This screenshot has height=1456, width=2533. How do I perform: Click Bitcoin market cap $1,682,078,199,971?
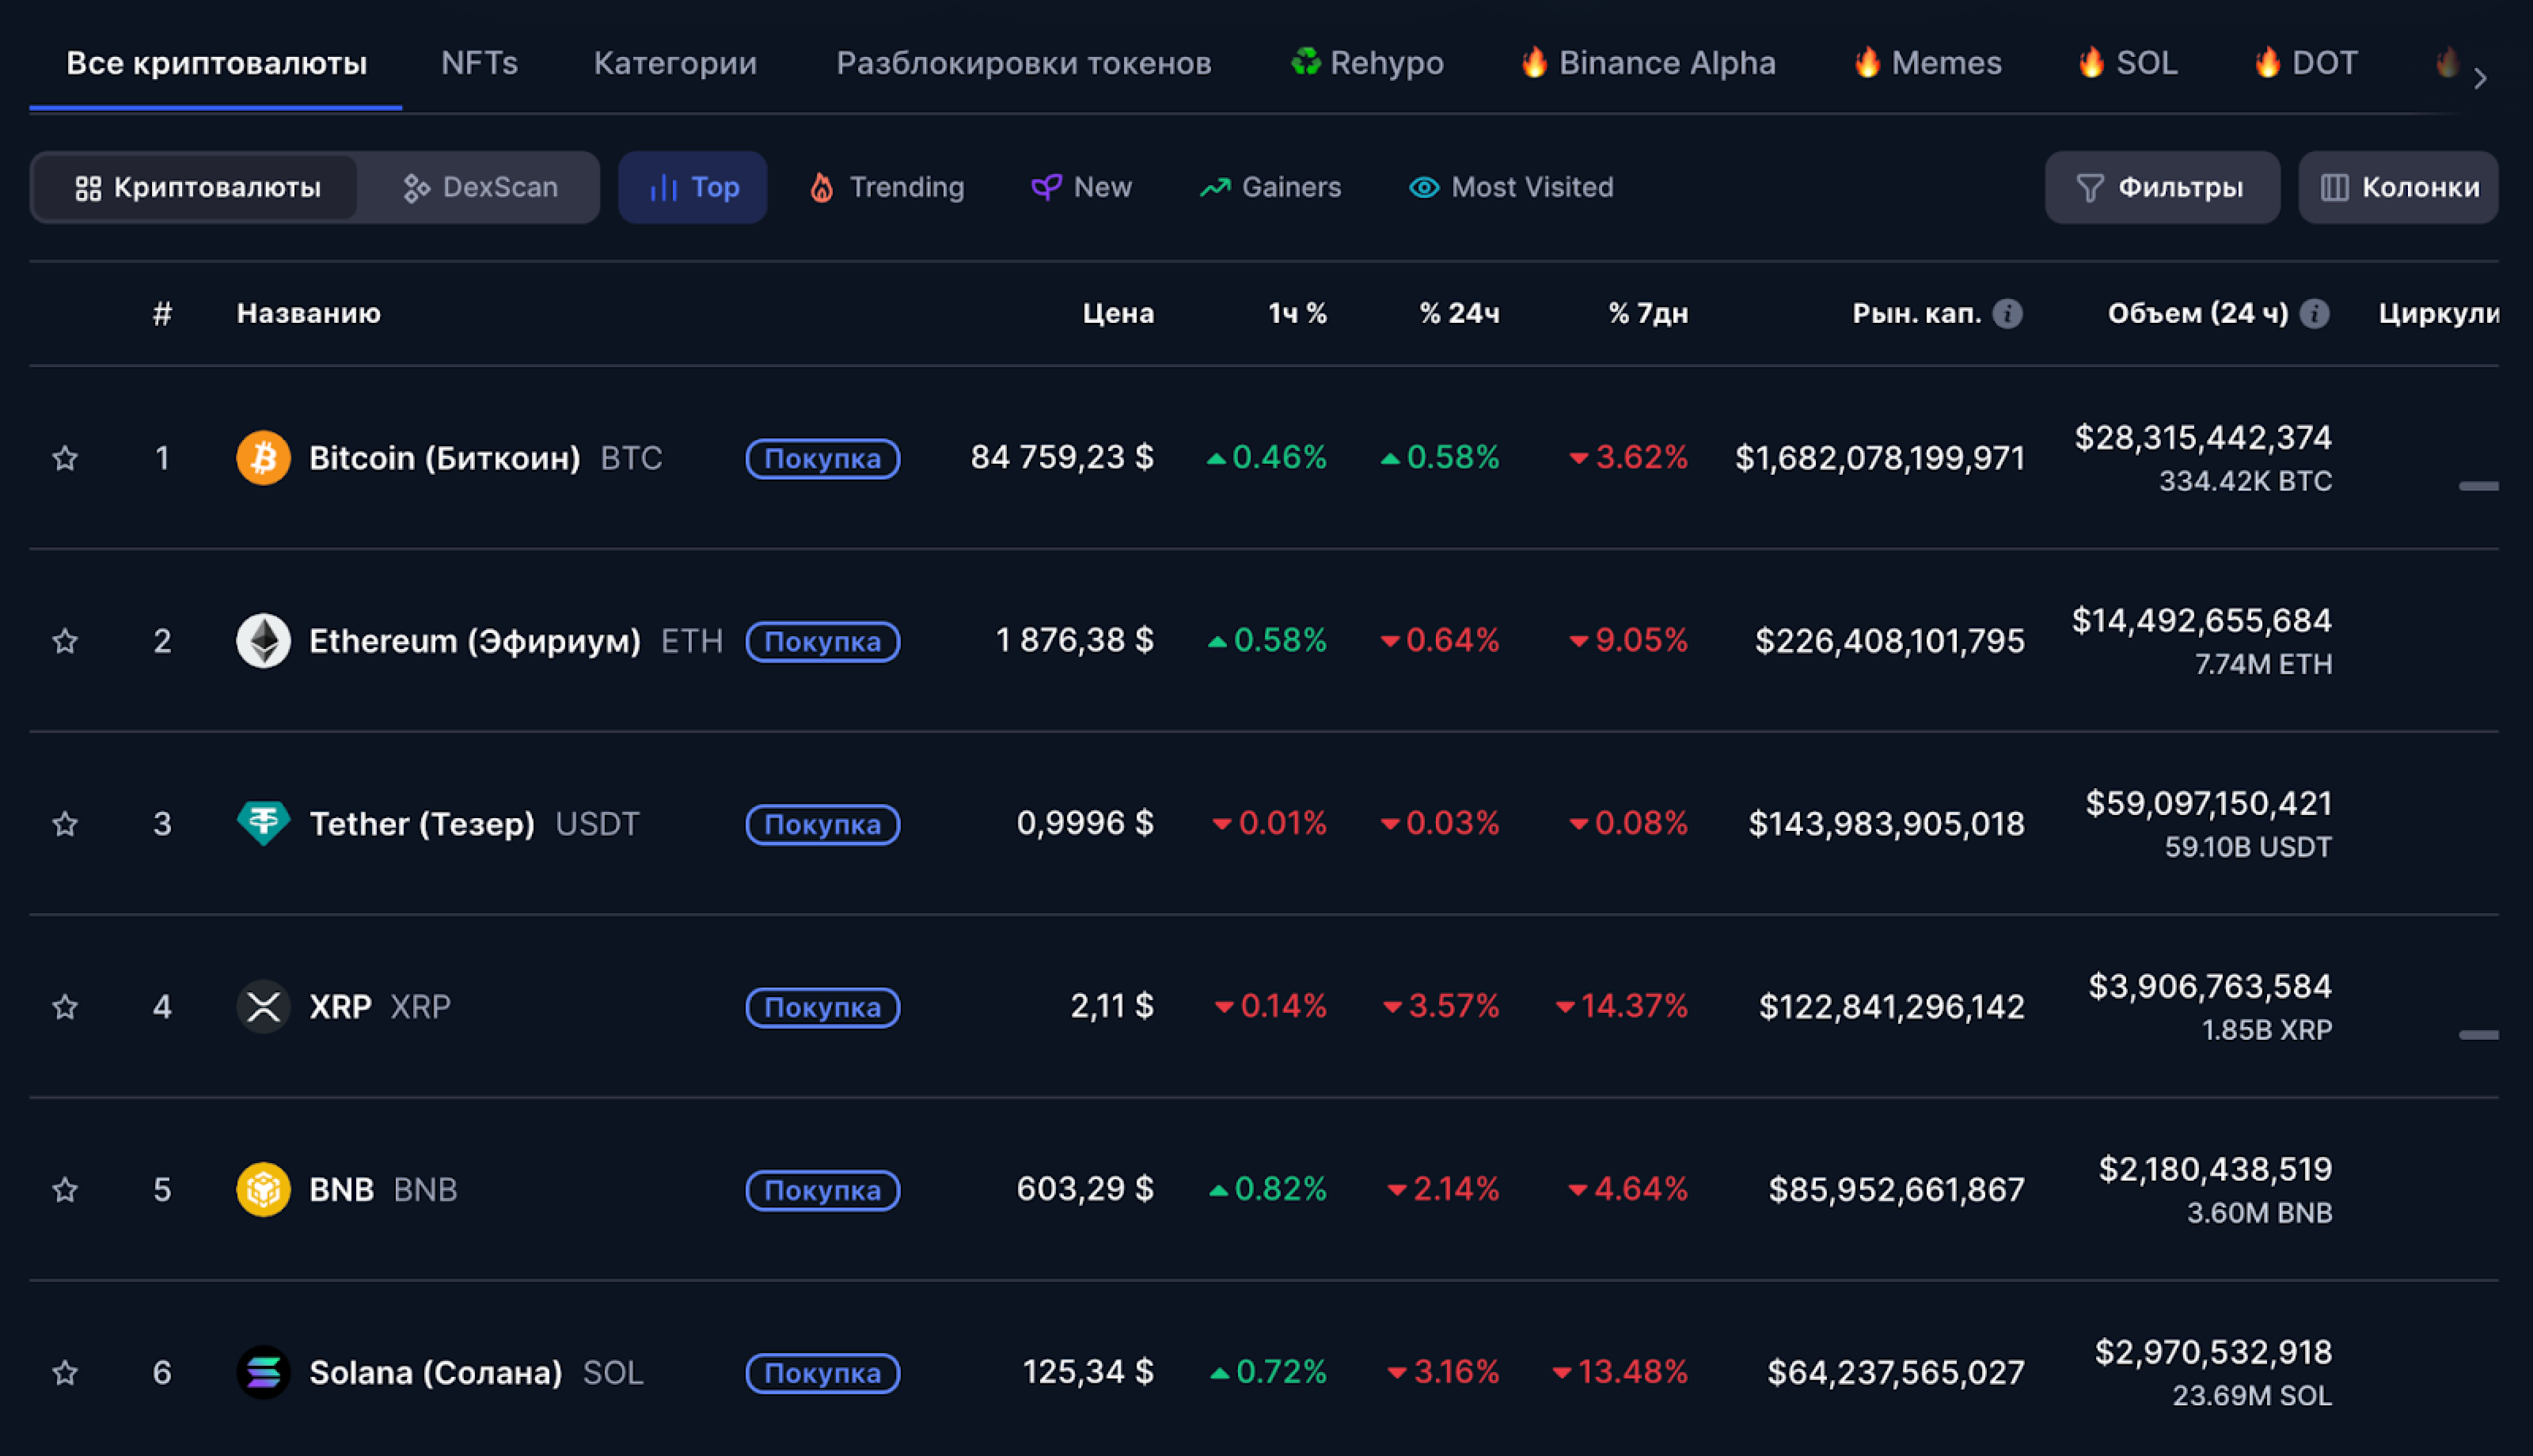(x=1880, y=458)
